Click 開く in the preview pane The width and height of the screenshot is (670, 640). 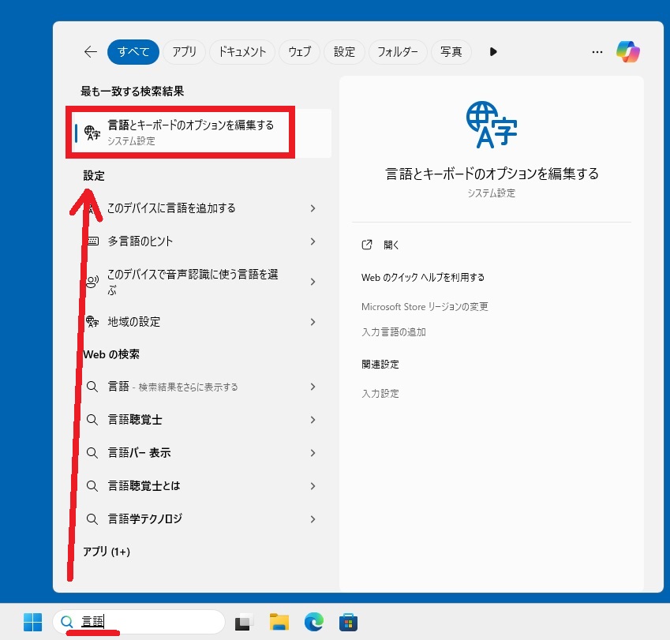click(391, 245)
